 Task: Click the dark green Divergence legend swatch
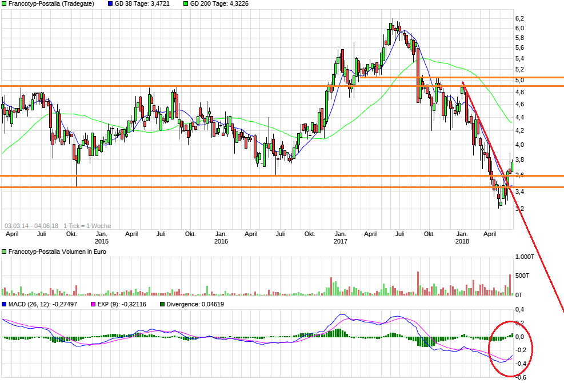coord(162,304)
